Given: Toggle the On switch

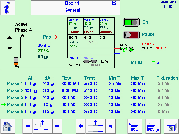Looking at the screenshot, I should [131, 22].
